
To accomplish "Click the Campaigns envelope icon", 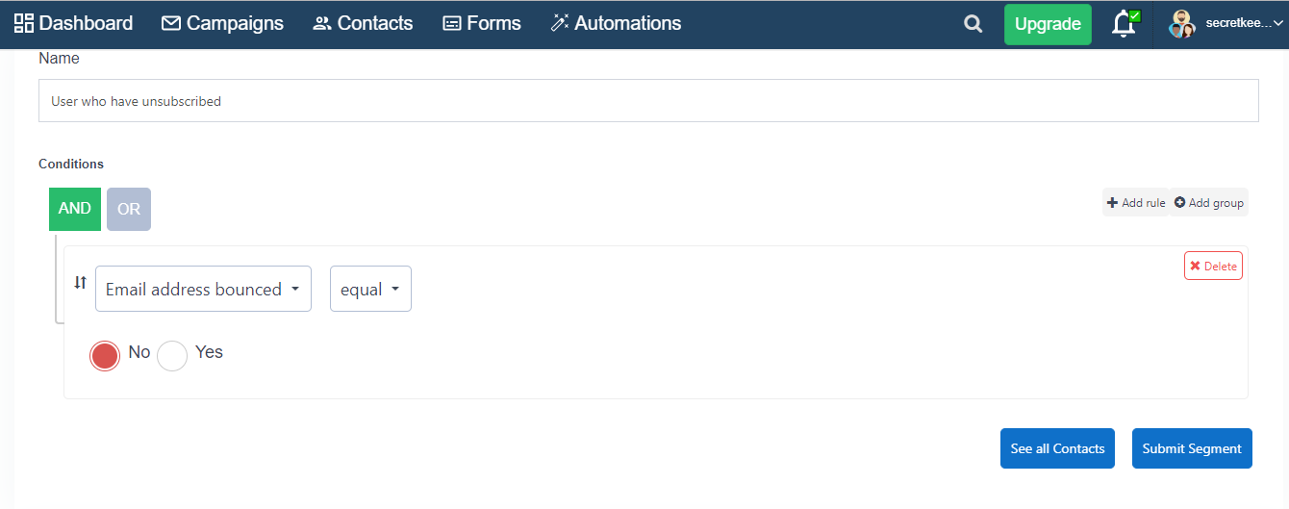I will pos(171,23).
